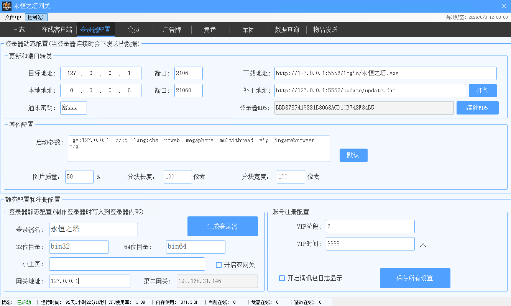This screenshot has height=306, width=511.
Task: Click the 32位目录 field with bin32
Action: [x=79, y=247]
